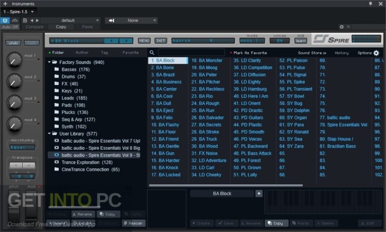This screenshot has width=386, height=232.
Task: Select preset 59. SY Dolphin
Action: point(295,110)
